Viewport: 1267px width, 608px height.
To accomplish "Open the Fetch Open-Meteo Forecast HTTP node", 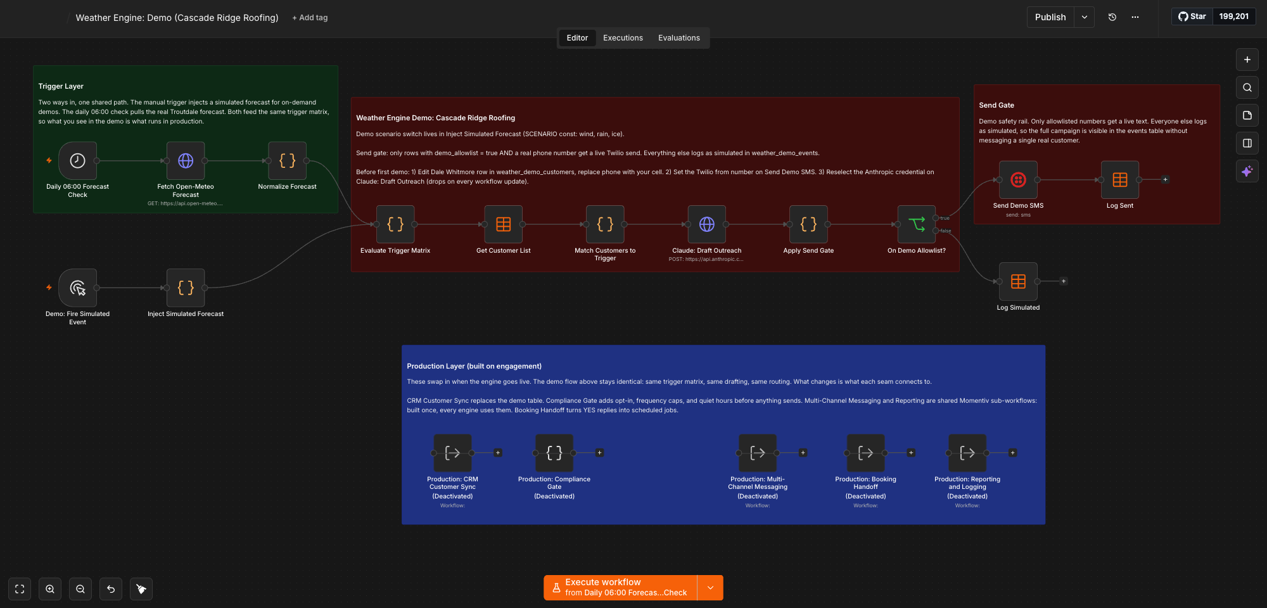I will pos(186,161).
